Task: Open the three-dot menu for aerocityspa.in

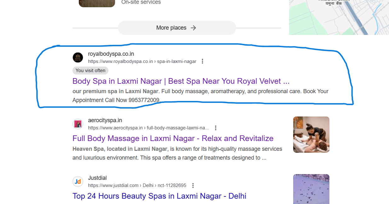Action: click(216, 128)
